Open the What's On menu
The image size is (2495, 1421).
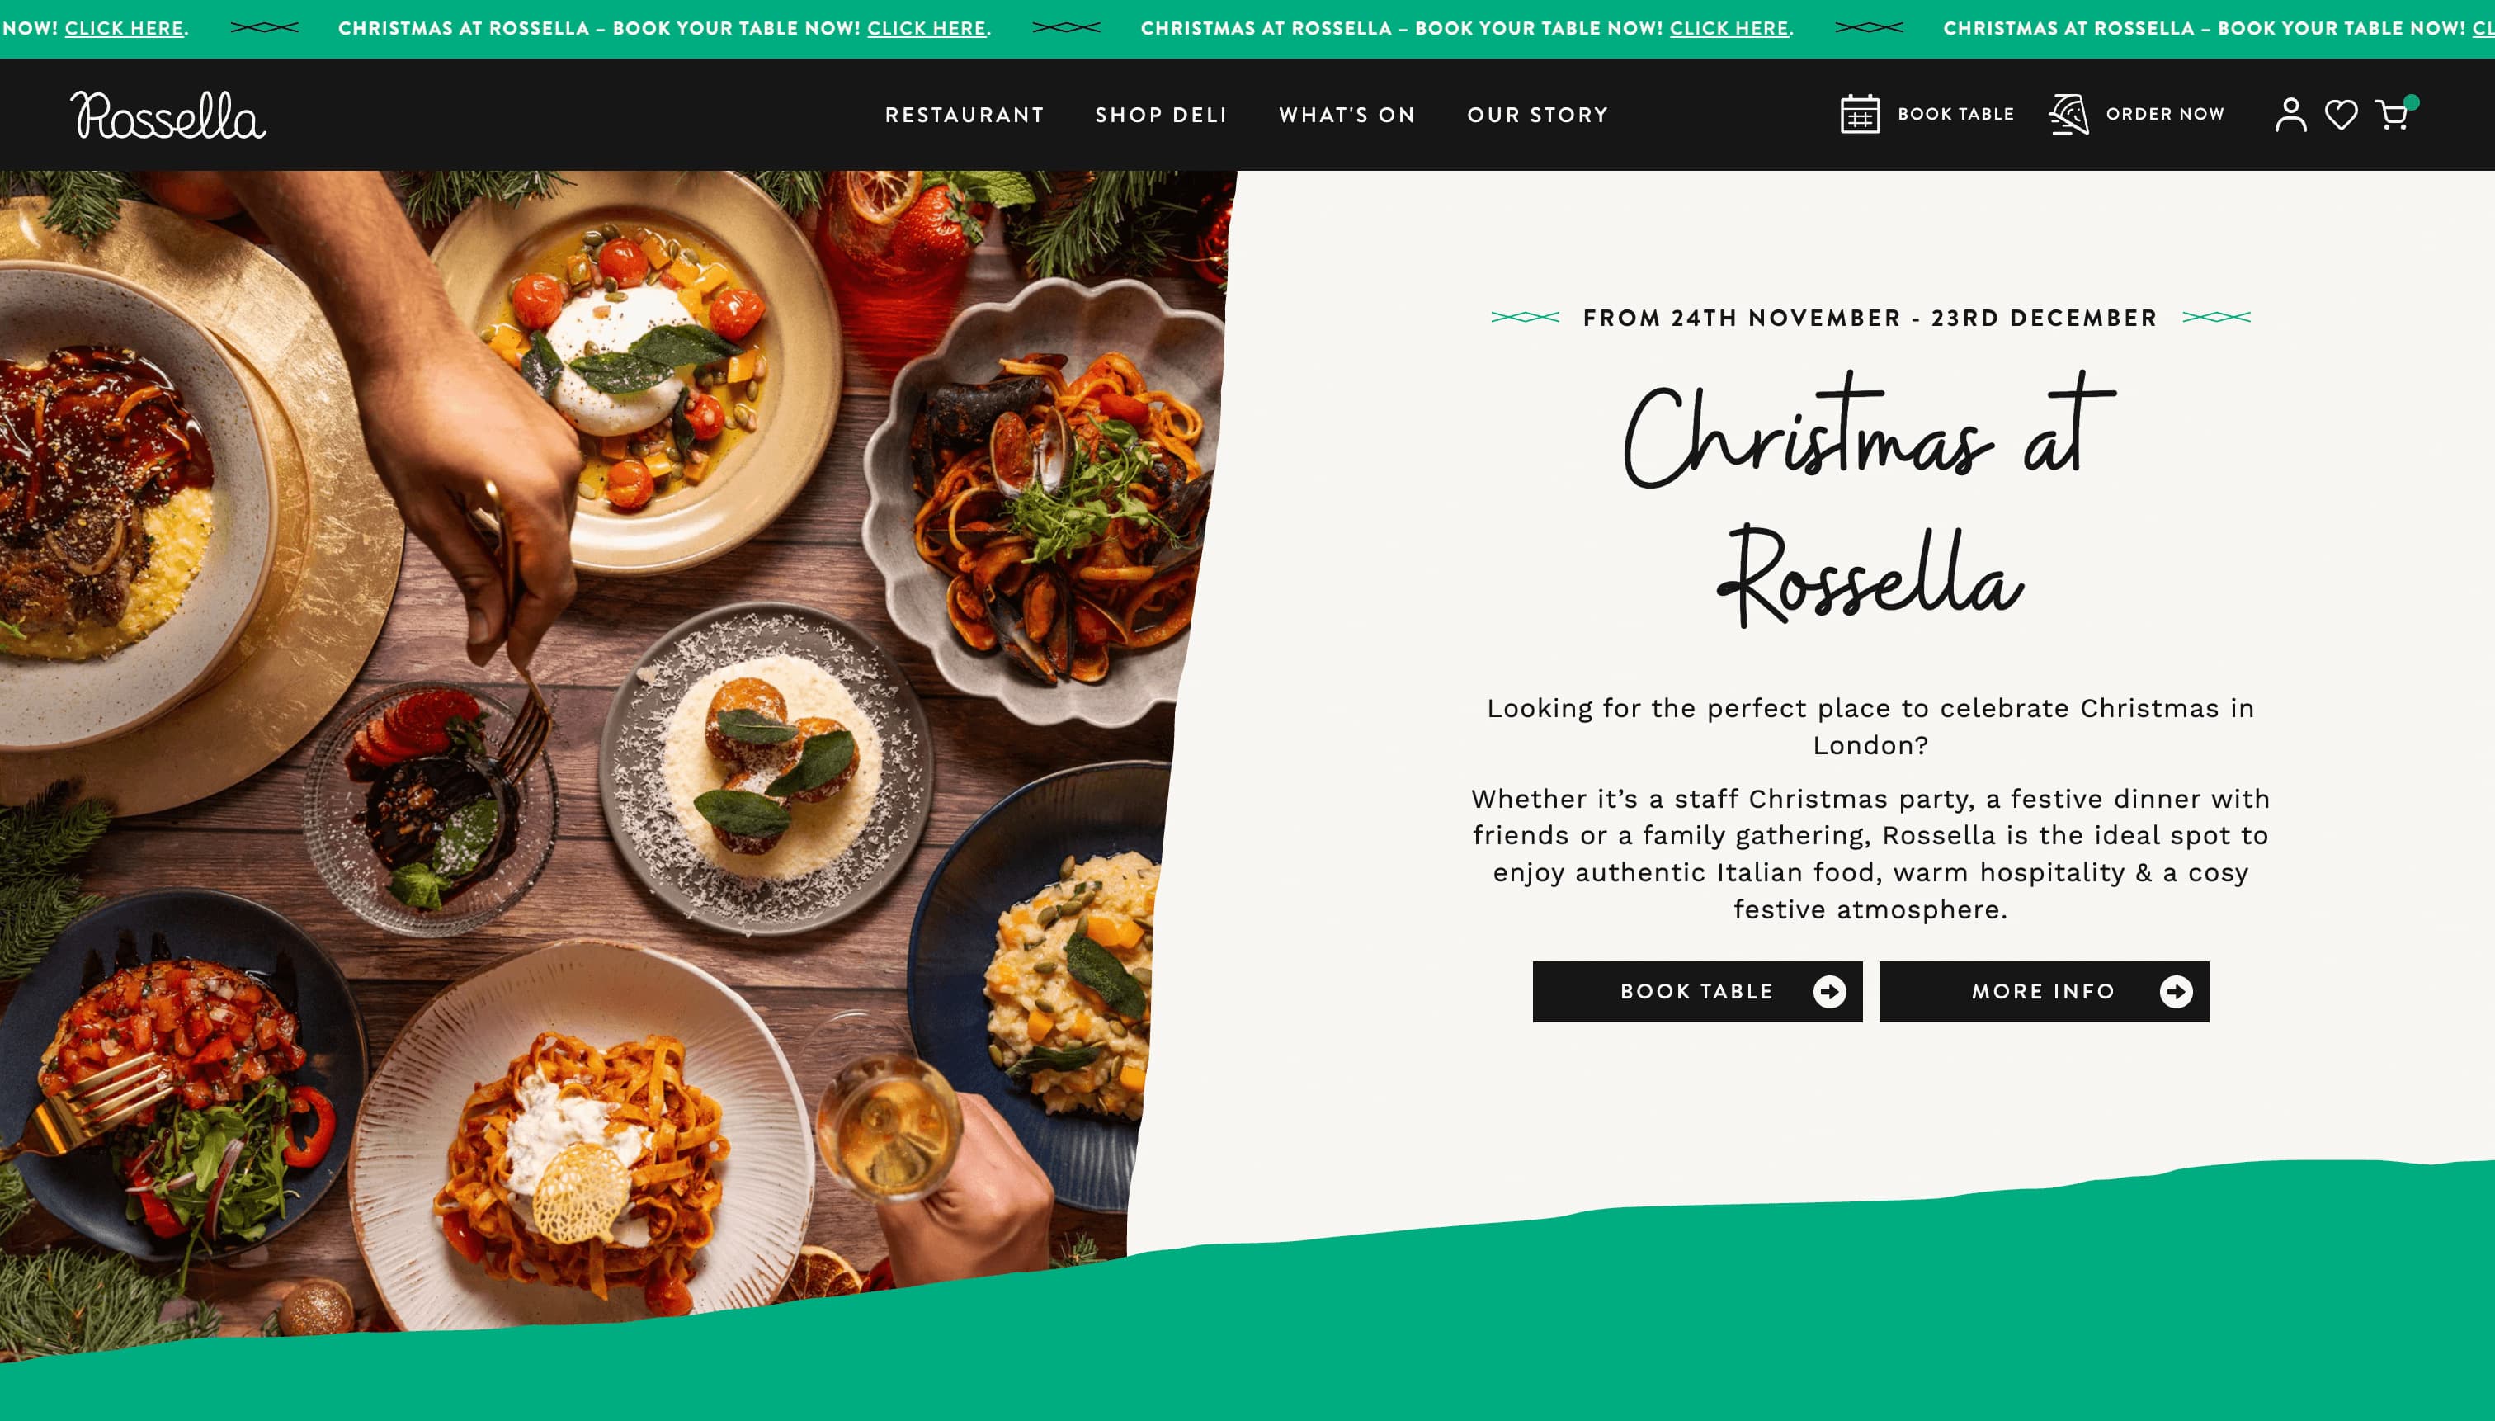[1347, 116]
